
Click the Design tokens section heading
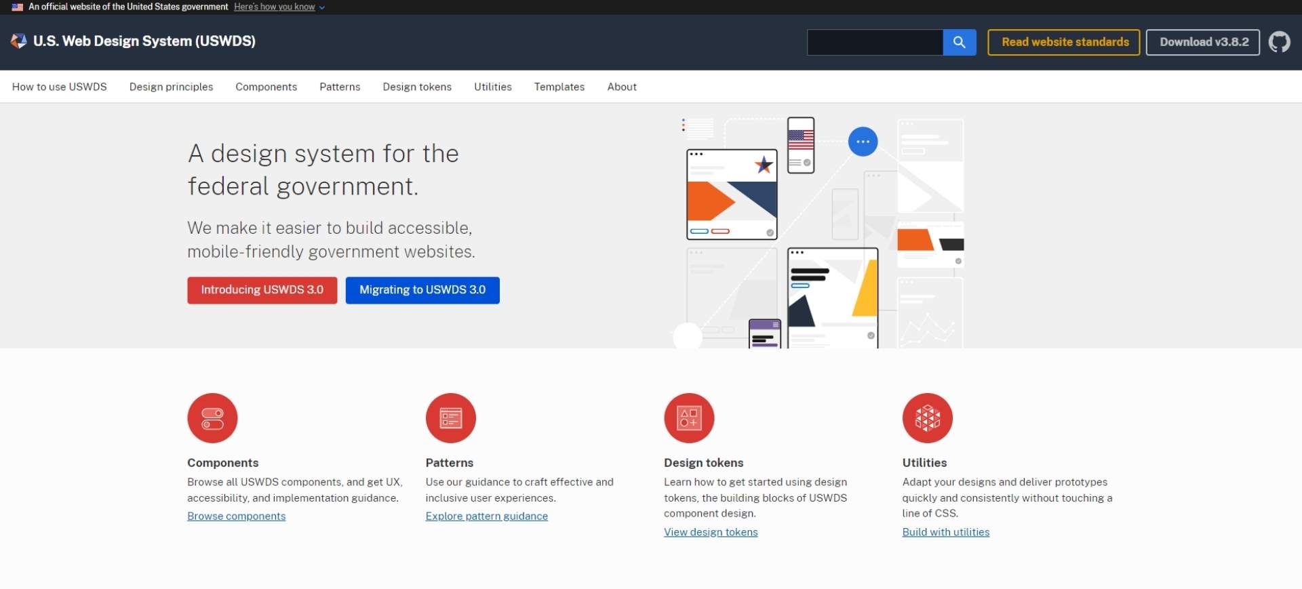click(704, 463)
